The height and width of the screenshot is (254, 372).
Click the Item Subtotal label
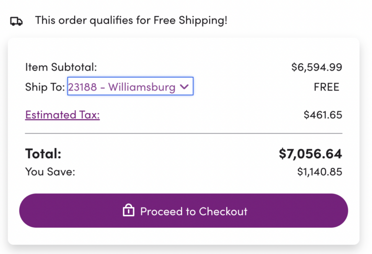[61, 67]
